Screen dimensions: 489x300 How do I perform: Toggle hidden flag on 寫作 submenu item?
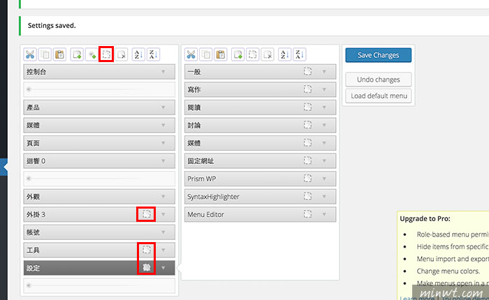click(x=307, y=89)
